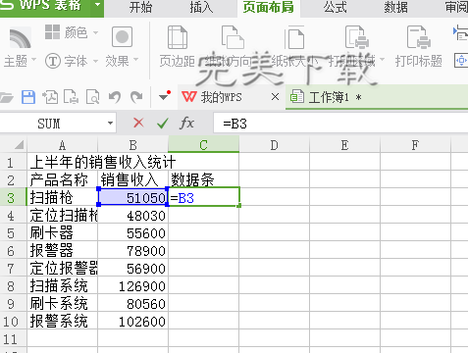Select column D header
This screenshot has width=468, height=353.
click(x=274, y=145)
